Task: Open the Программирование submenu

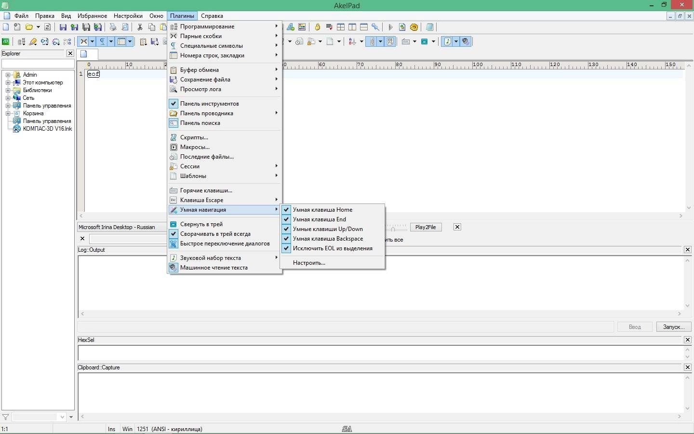Action: coord(225,27)
